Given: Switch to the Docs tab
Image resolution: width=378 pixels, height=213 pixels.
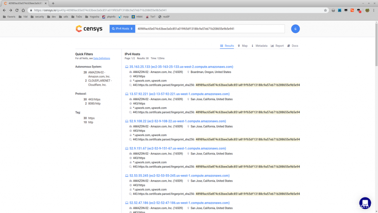Looking at the screenshot, I should point(293,45).
